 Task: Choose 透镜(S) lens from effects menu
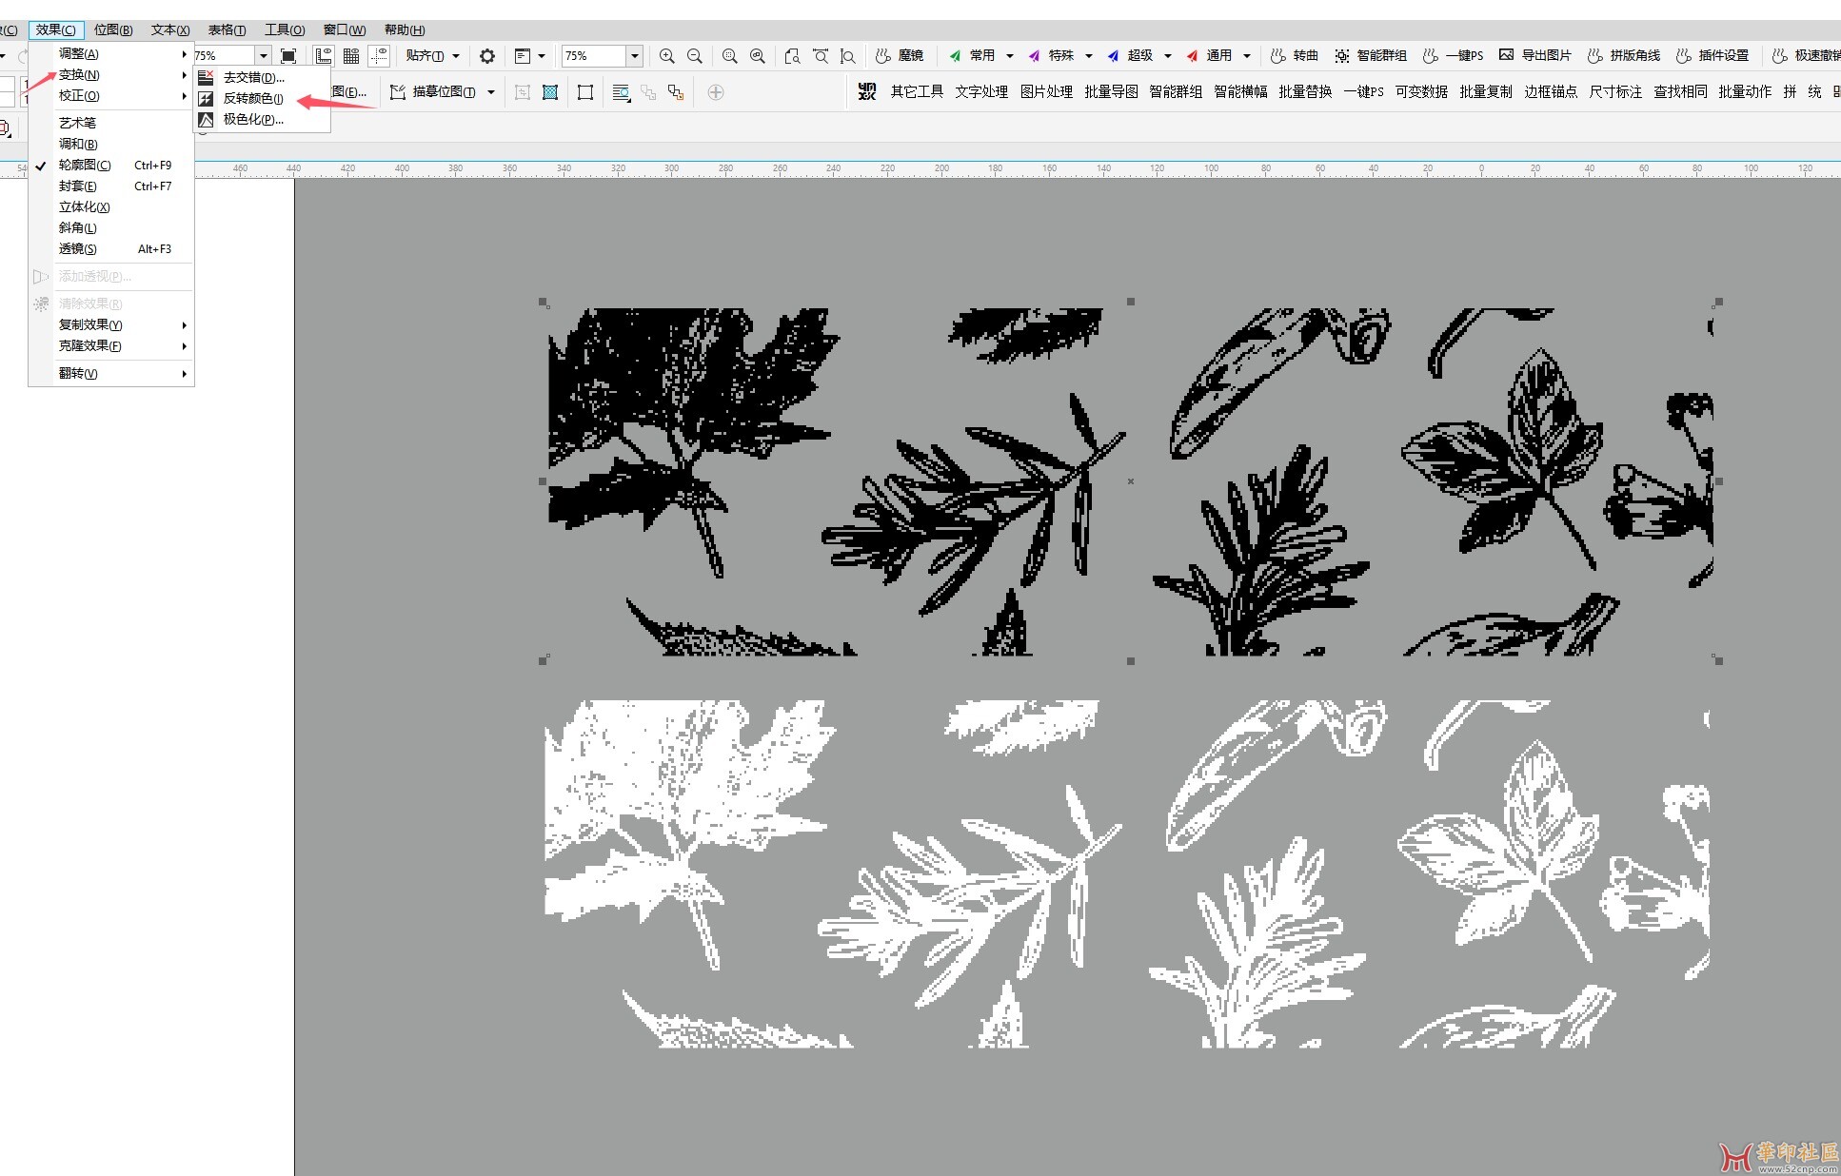[x=111, y=249]
